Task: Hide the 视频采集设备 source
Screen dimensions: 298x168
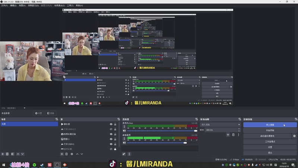Action: pyautogui.click(x=111, y=134)
